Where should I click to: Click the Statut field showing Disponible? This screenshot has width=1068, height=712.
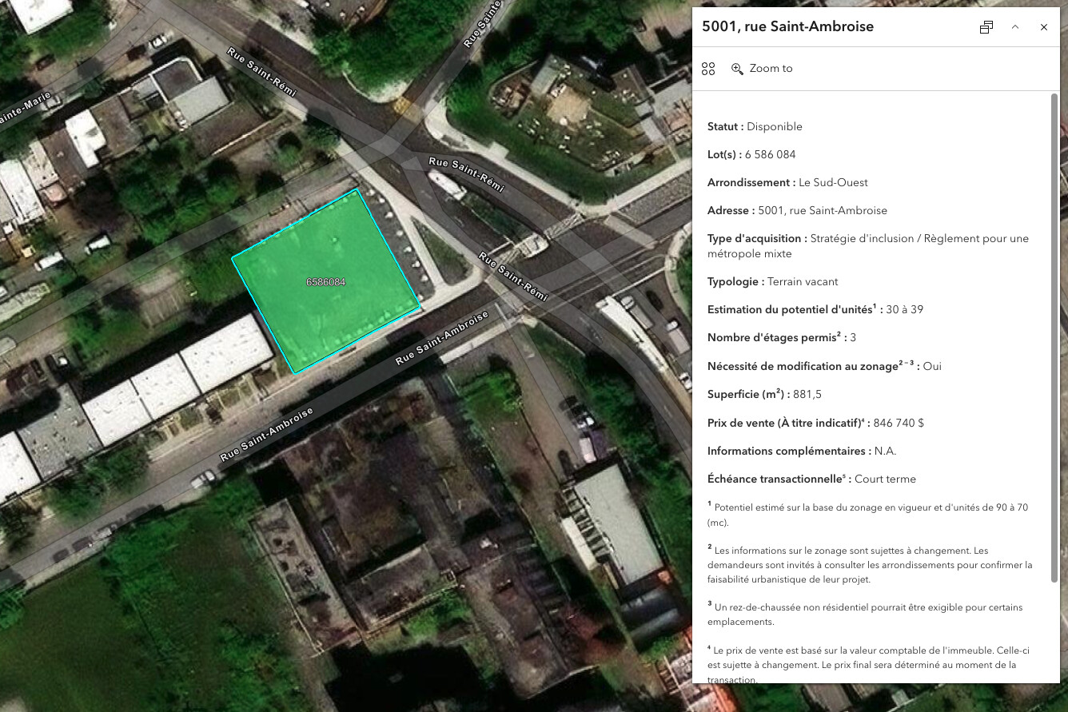coord(755,126)
